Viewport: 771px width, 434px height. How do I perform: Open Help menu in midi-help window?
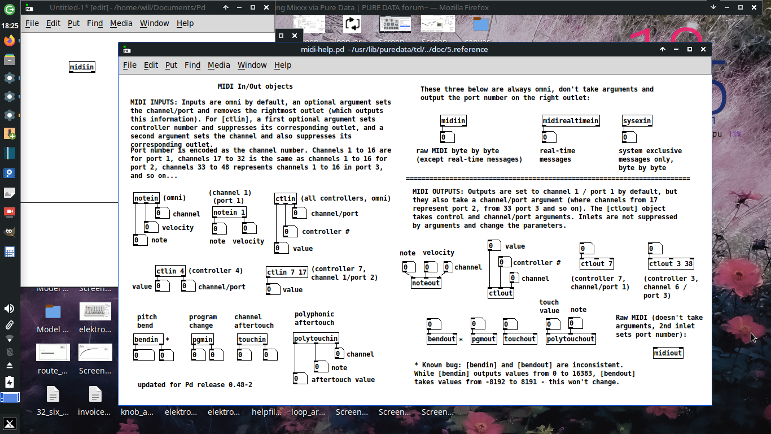pos(283,65)
